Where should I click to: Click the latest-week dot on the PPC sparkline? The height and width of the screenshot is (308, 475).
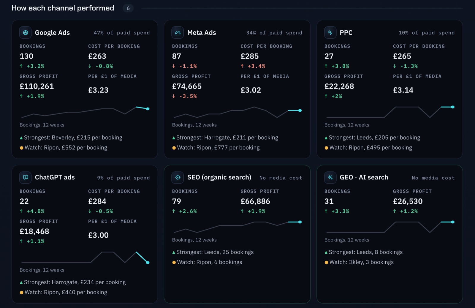tap(453, 107)
